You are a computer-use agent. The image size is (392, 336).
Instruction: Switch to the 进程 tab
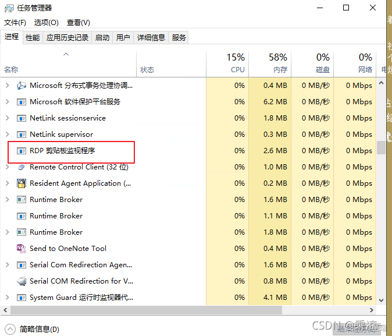click(12, 37)
